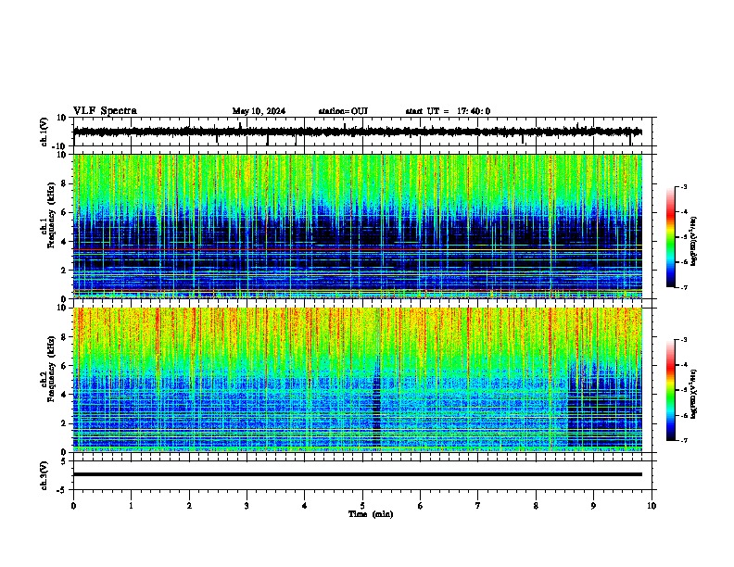
Task: Click the ch.1 color scale log(PSD) units label
Action: coord(694,241)
